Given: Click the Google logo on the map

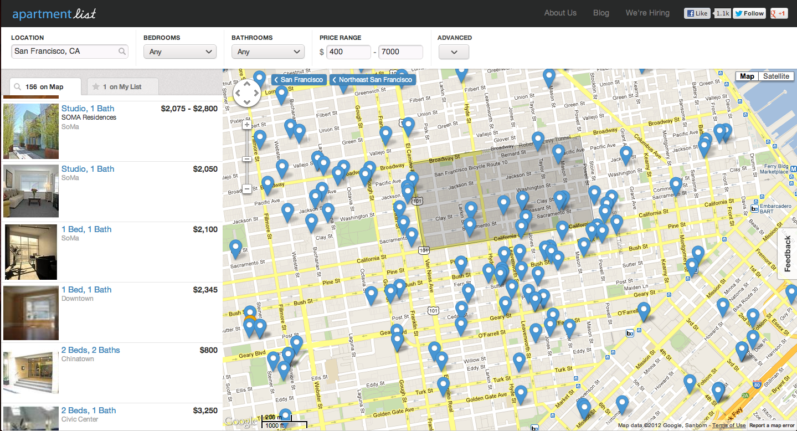Looking at the screenshot, I should click(x=240, y=422).
